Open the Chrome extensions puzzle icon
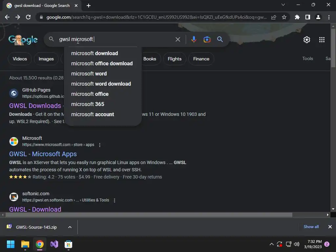The height and width of the screenshot is (252, 336). [x=297, y=17]
